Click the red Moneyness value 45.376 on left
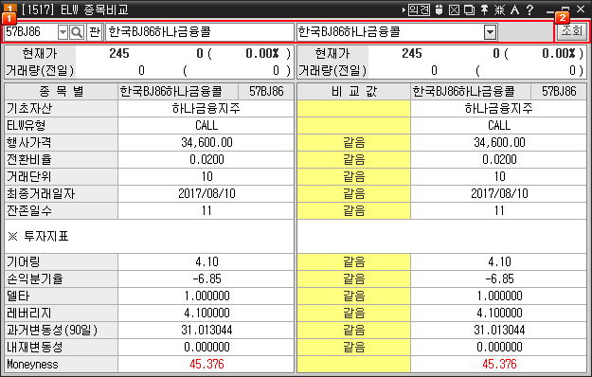The width and height of the screenshot is (592, 377). pyautogui.click(x=206, y=364)
